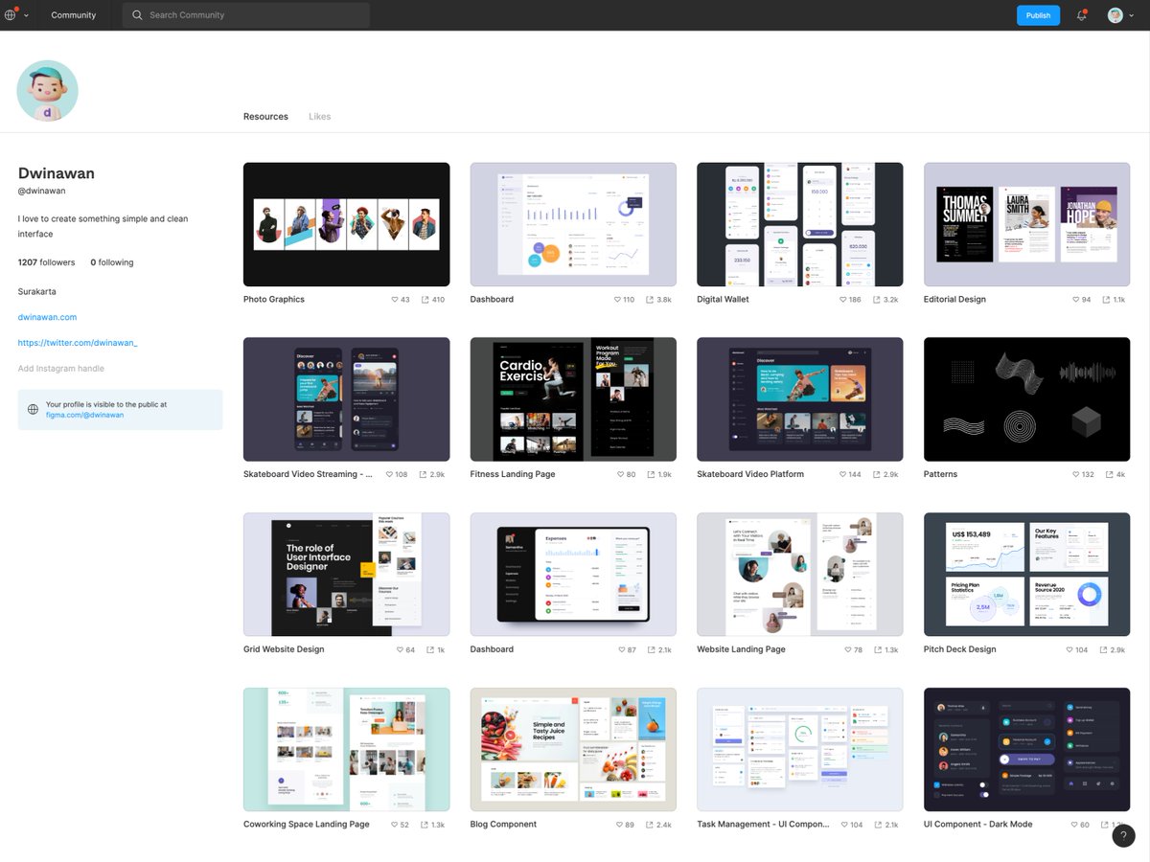Like the Pitch Deck Design resource
This screenshot has width=1150, height=862.
point(1069,649)
